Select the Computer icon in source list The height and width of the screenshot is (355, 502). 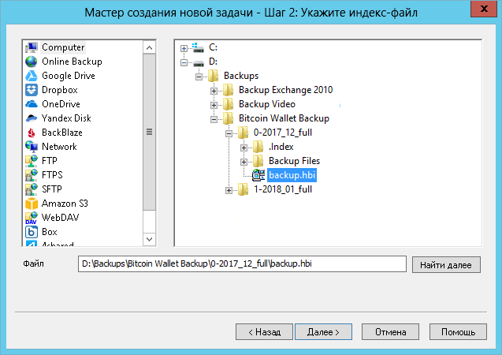32,47
